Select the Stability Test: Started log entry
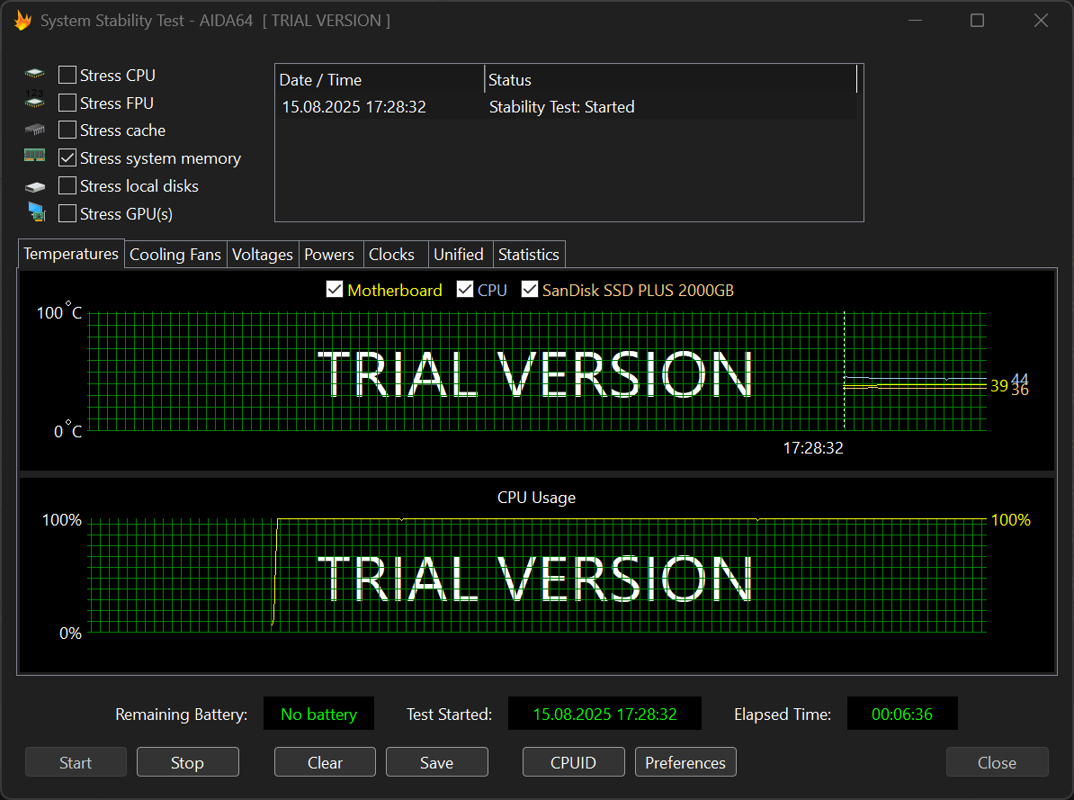This screenshot has width=1074, height=800. (561, 107)
